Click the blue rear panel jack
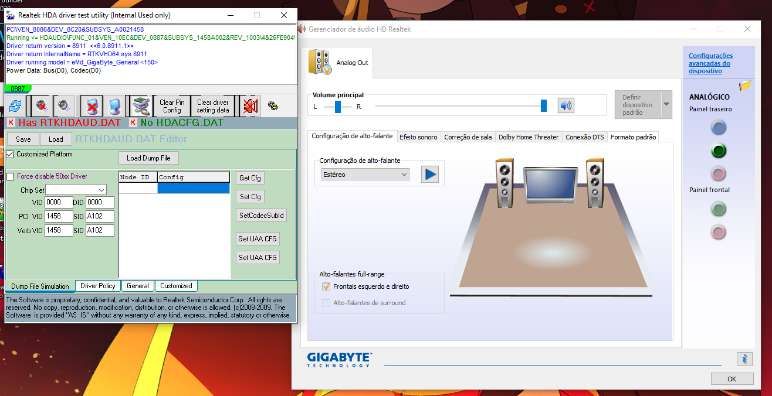The image size is (772, 396). pyautogui.click(x=719, y=127)
